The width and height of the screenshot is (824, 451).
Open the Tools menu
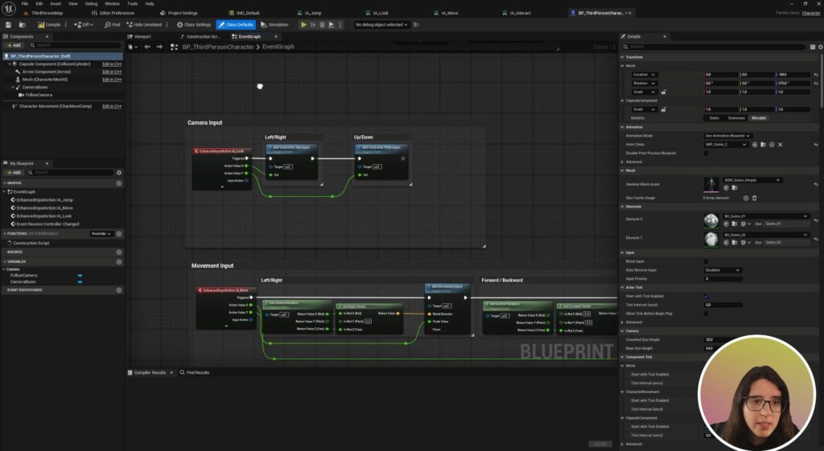[x=133, y=4]
